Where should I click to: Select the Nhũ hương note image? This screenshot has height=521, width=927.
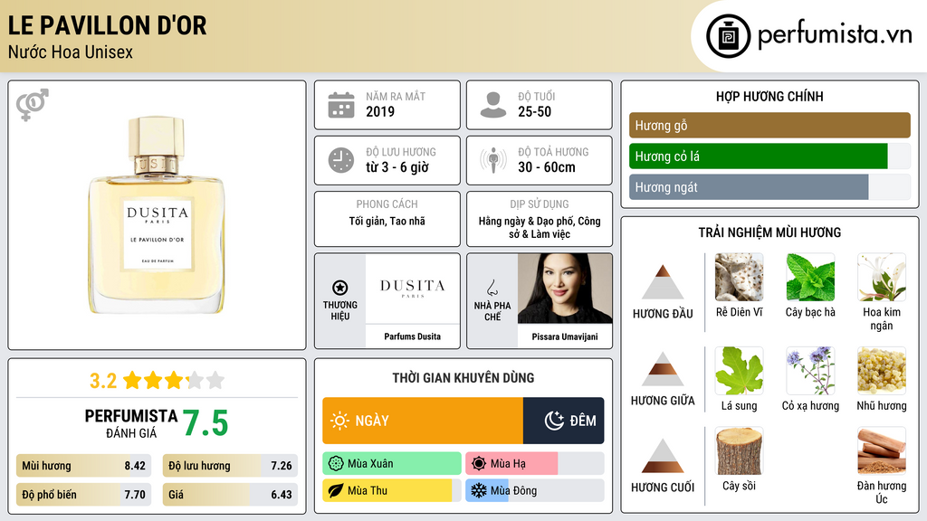[x=882, y=370]
